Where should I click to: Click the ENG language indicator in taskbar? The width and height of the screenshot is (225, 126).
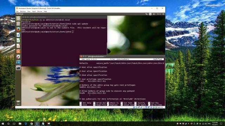pos(209,124)
